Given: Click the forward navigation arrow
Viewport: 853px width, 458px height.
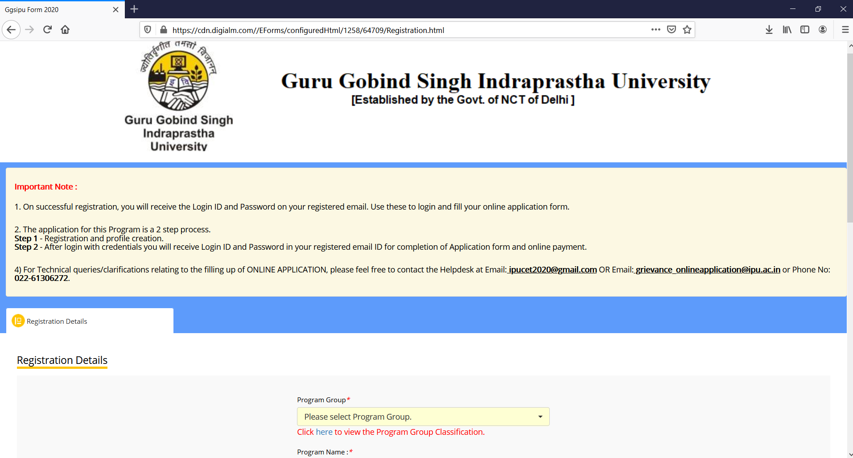Looking at the screenshot, I should [x=29, y=29].
